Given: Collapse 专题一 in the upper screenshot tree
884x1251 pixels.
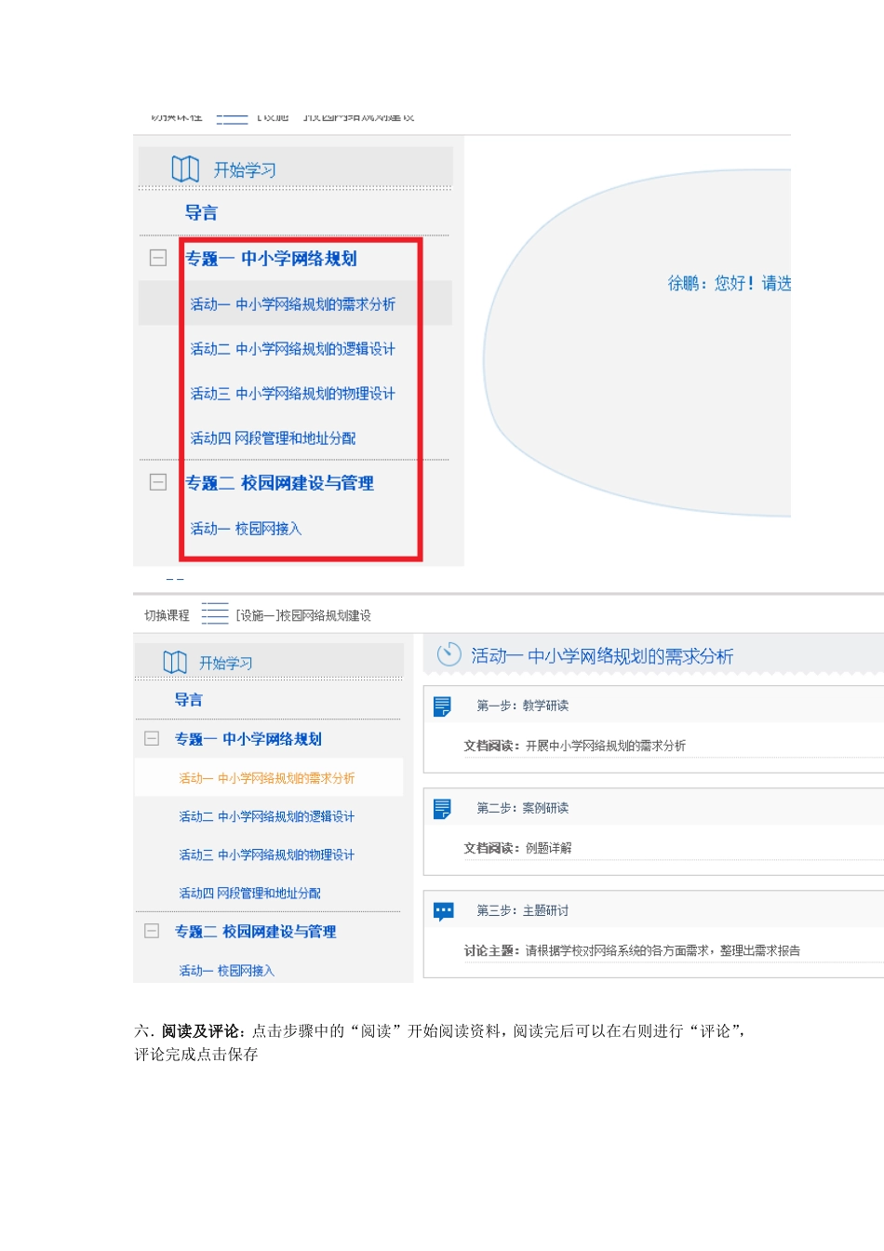Looking at the screenshot, I should click(158, 258).
